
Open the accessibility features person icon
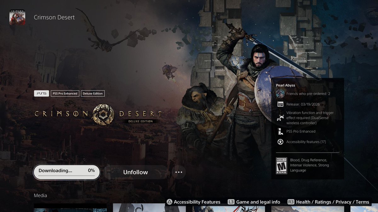280,142
